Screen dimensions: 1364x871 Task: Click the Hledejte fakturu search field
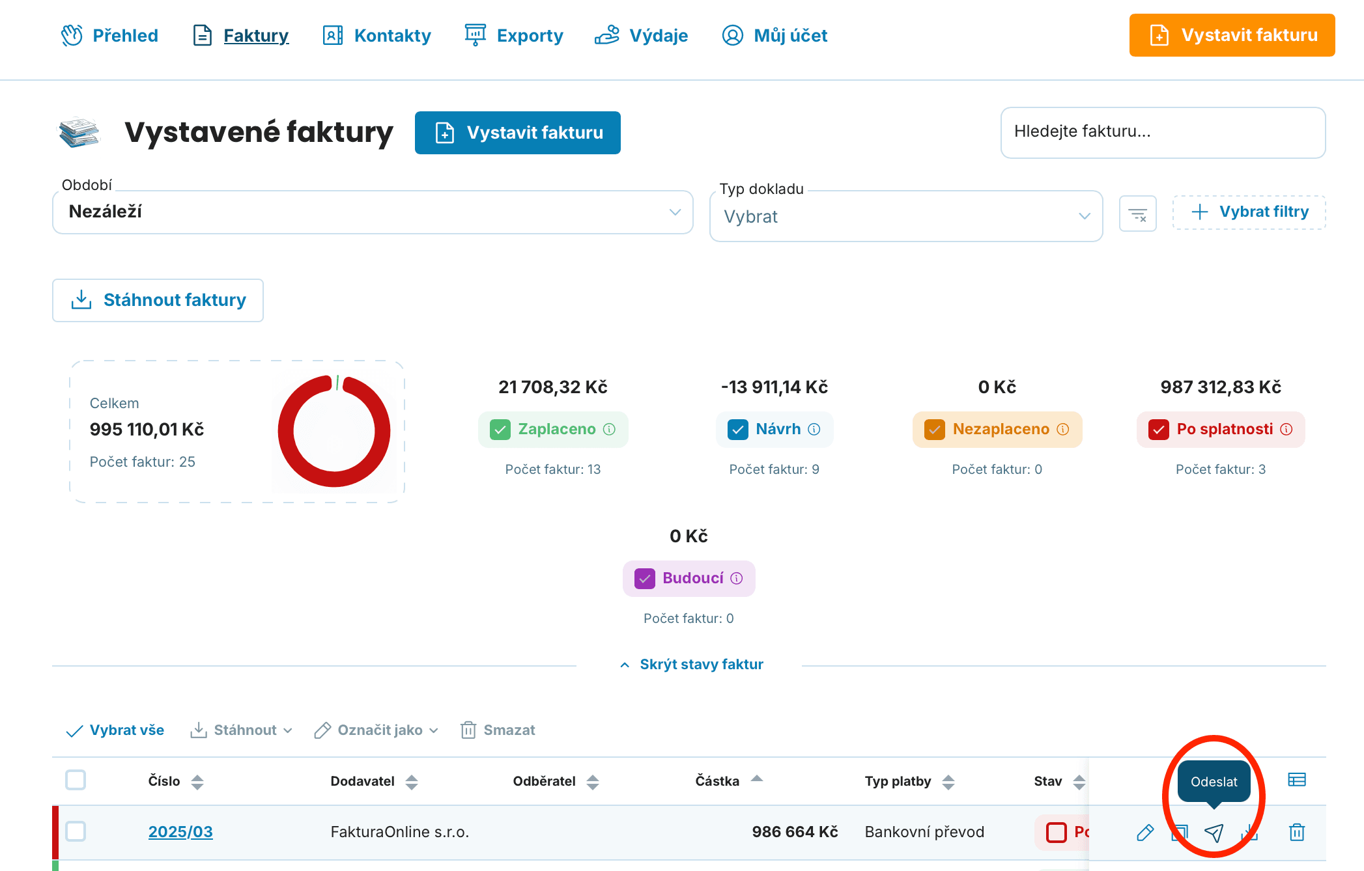(x=1163, y=132)
